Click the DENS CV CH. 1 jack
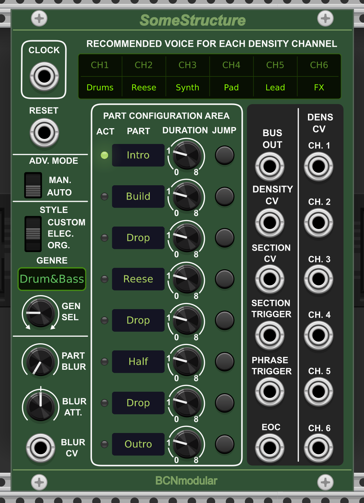 tap(318, 166)
